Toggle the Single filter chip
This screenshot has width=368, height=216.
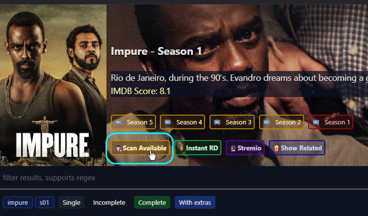[71, 202]
